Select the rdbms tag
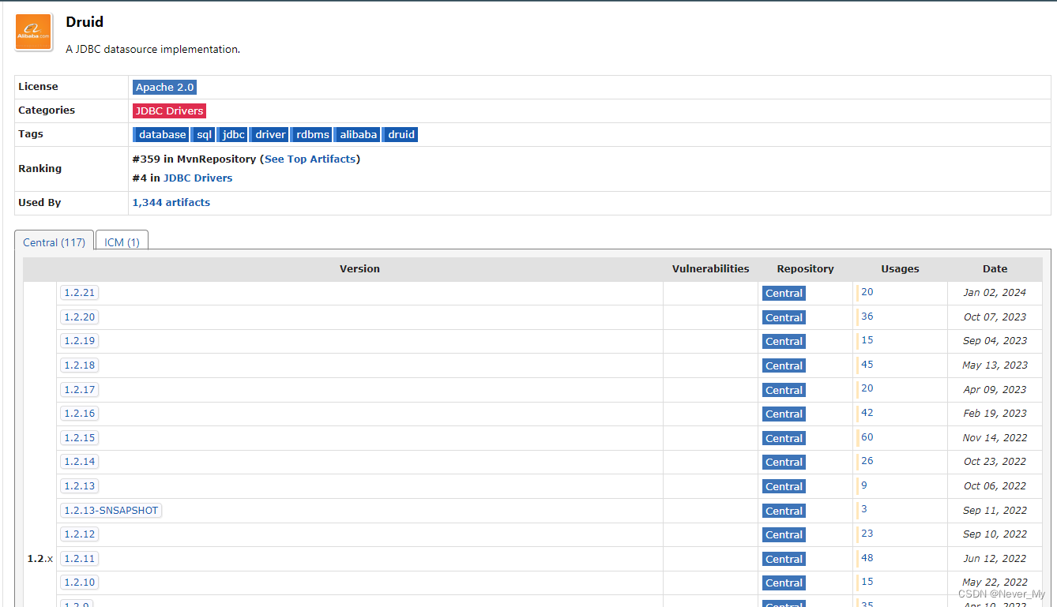This screenshot has height=607, width=1057. (312, 134)
